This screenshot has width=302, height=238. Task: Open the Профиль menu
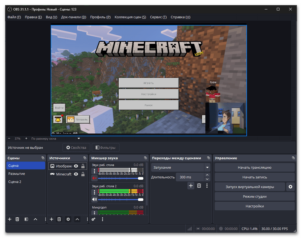[x=100, y=17]
